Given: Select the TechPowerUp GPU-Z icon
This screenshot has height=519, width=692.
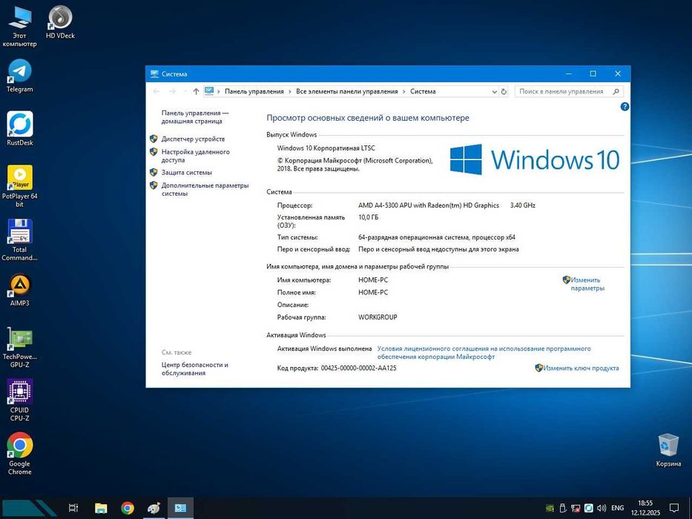Looking at the screenshot, I should point(19,347).
